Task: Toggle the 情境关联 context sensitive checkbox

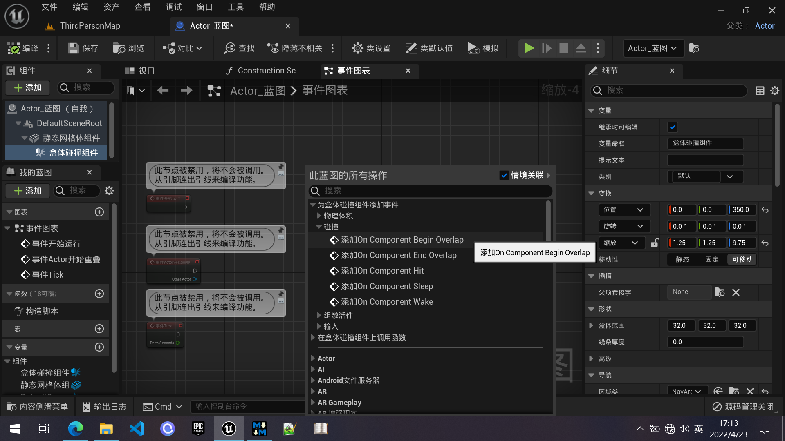Action: (505, 175)
